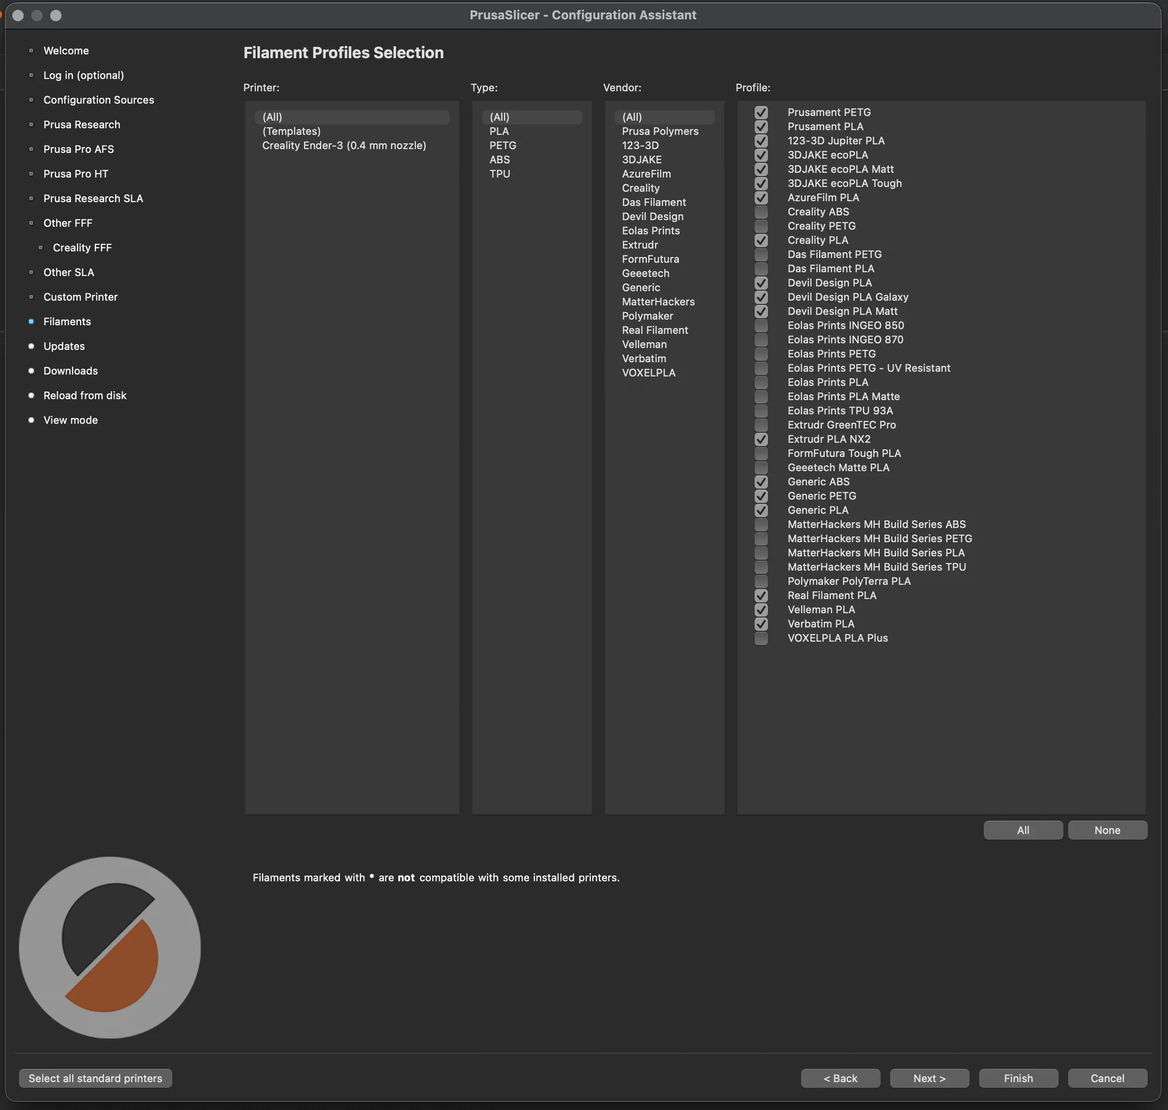The image size is (1168, 1110).
Task: Toggle the Creality PETG checkbox
Action: click(x=761, y=226)
